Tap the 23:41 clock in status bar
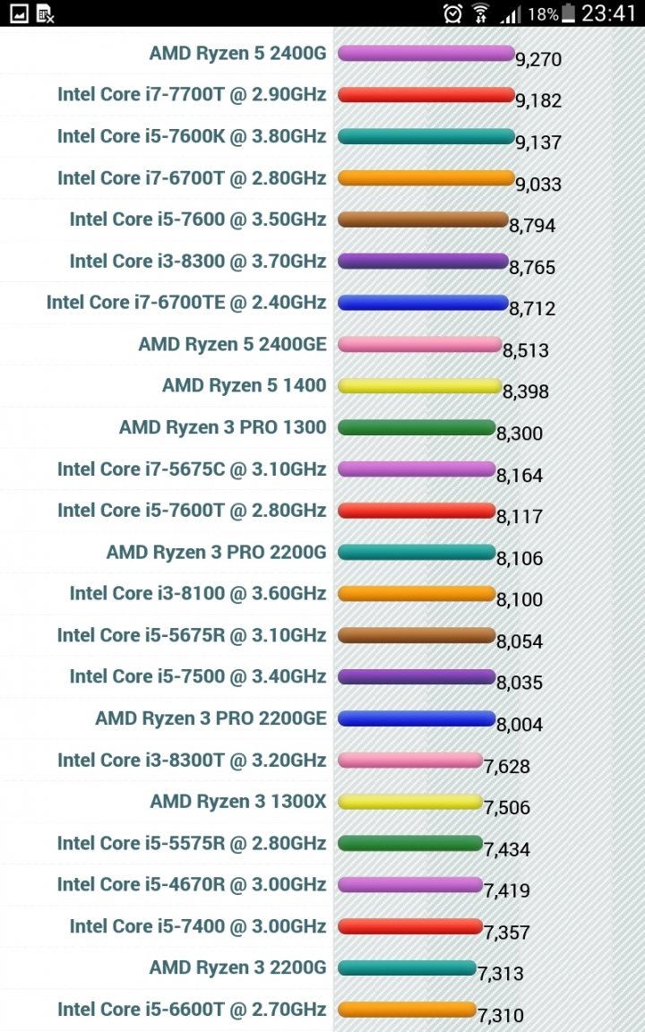Image resolution: width=645 pixels, height=1032 pixels. point(609,13)
